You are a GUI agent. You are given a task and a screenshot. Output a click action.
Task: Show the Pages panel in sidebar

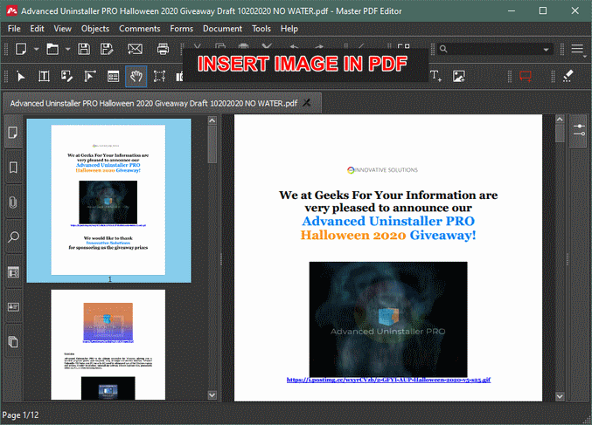[13, 133]
